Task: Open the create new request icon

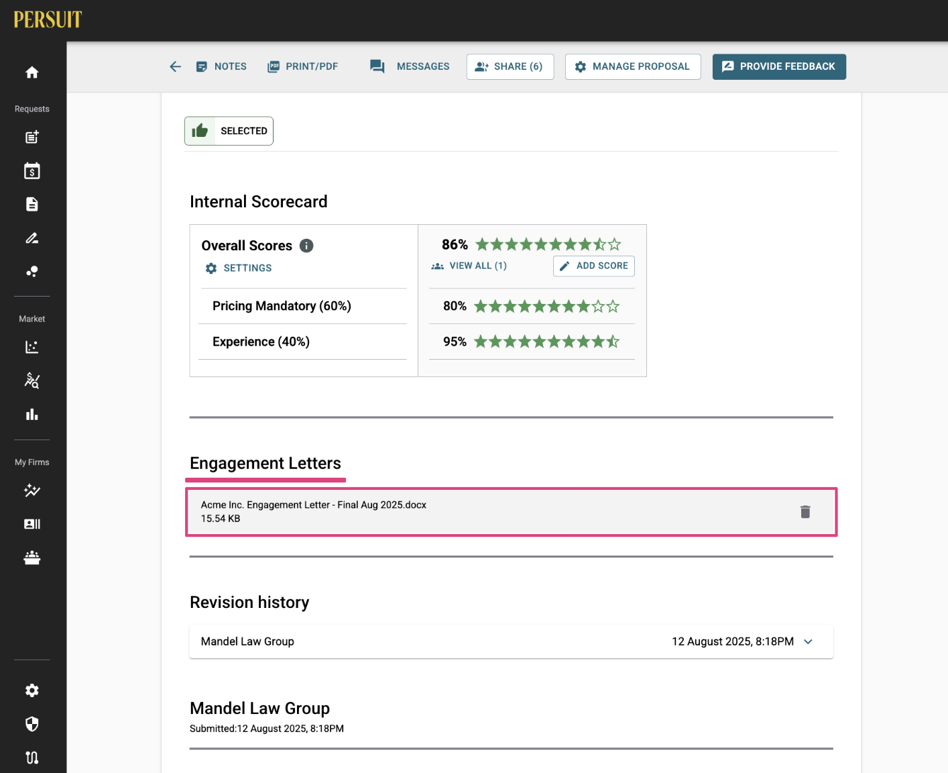Action: pos(32,137)
